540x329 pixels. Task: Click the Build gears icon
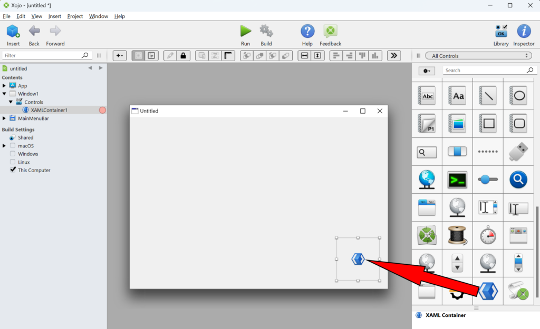[266, 31]
